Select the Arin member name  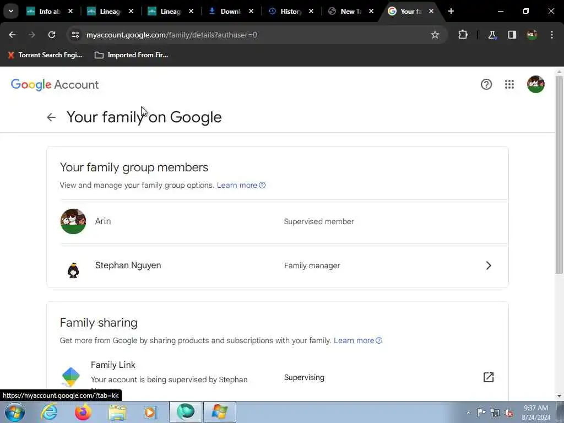[x=103, y=221]
